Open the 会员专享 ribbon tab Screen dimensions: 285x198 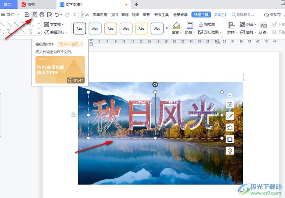(180, 15)
